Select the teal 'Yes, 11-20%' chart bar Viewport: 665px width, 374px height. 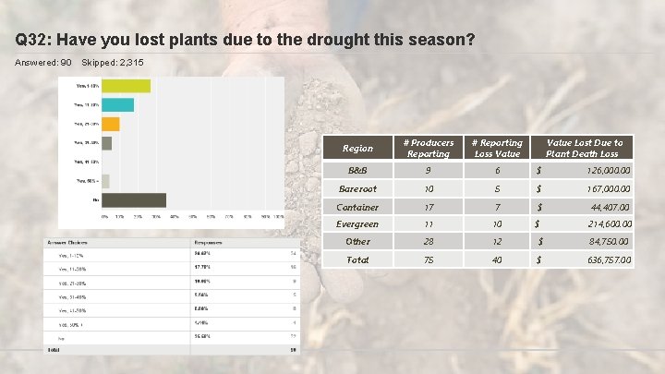point(117,104)
